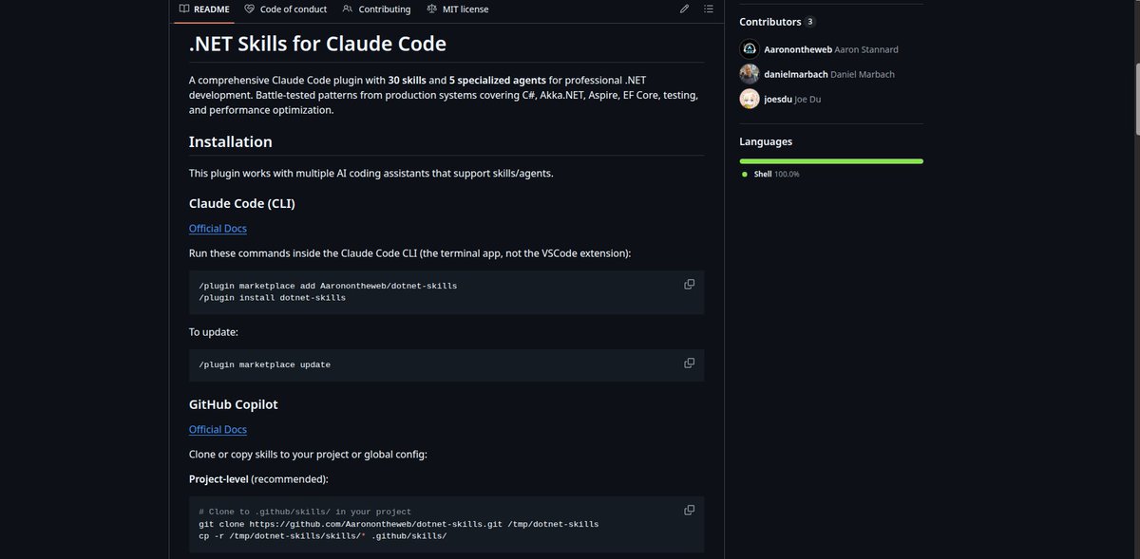Copy the plugin marketplace add command

[x=690, y=284]
